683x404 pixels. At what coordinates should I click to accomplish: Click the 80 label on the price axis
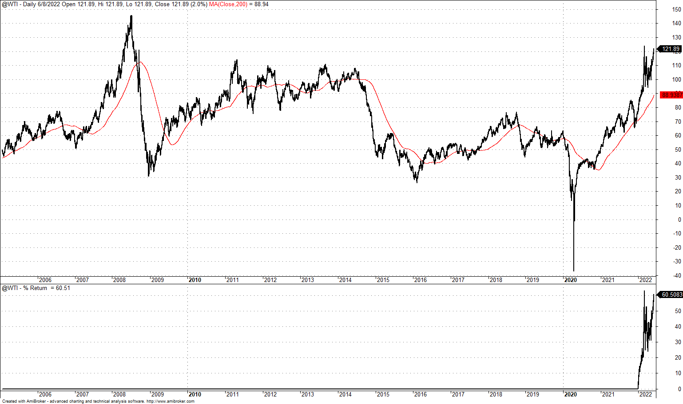point(678,108)
